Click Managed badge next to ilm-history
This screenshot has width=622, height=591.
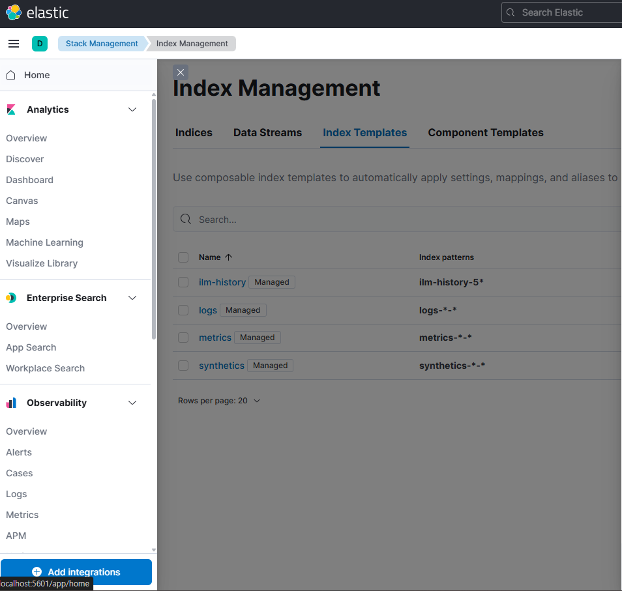[x=272, y=282]
